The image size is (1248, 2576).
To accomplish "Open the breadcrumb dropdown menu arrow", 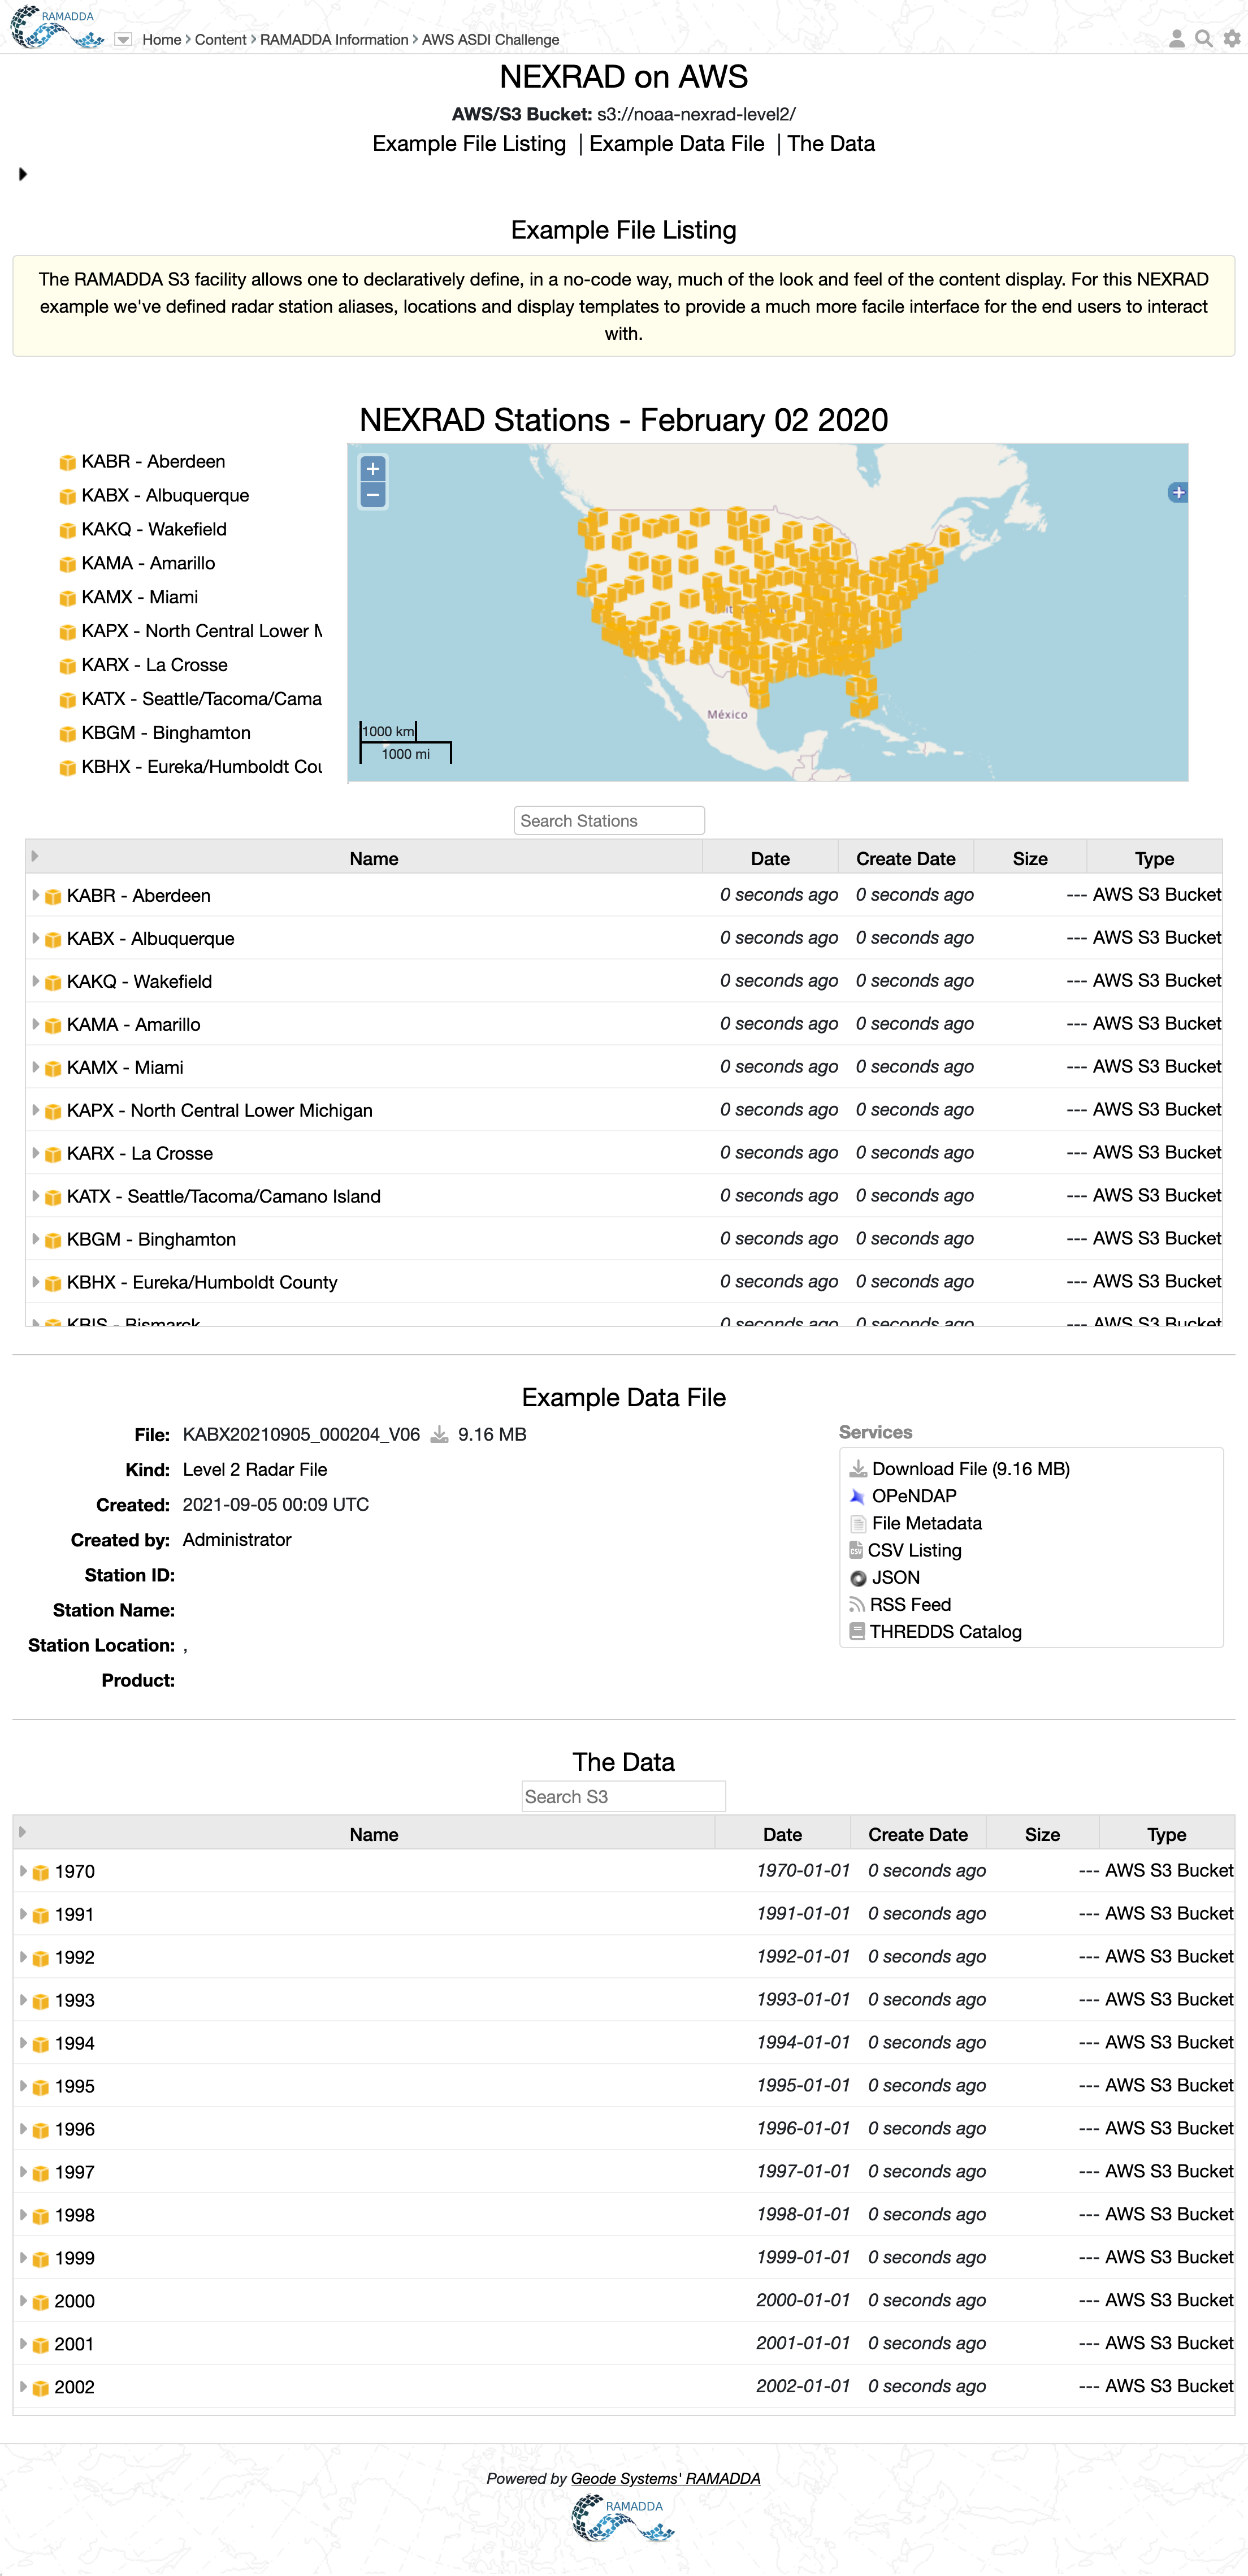I will pyautogui.click(x=123, y=39).
